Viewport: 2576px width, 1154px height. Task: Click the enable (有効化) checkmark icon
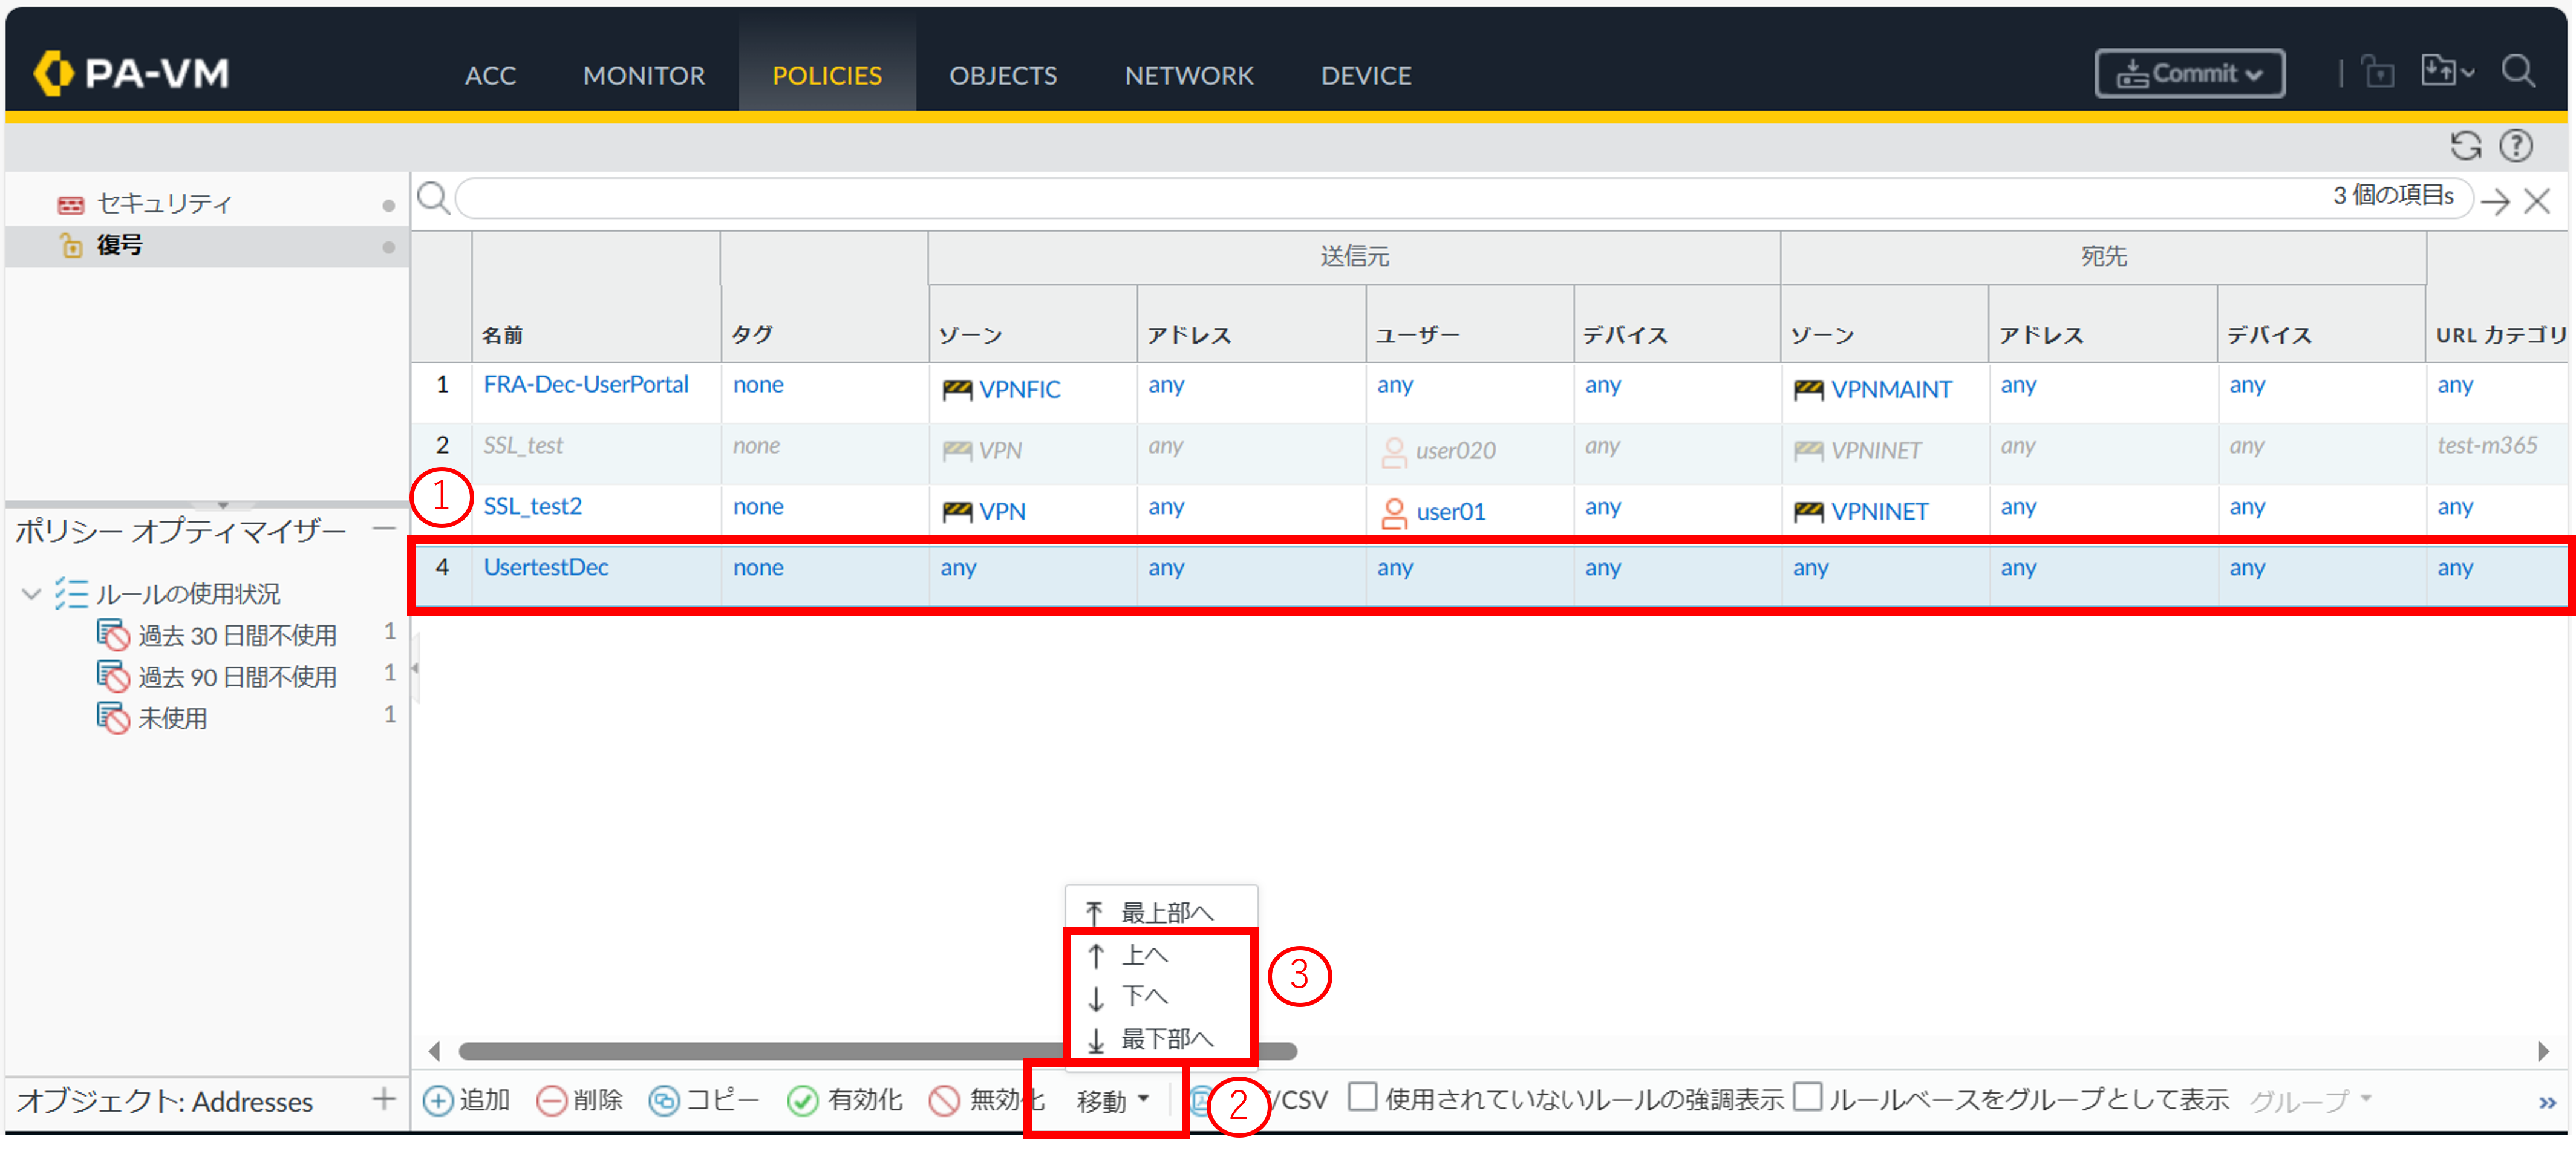[802, 1100]
